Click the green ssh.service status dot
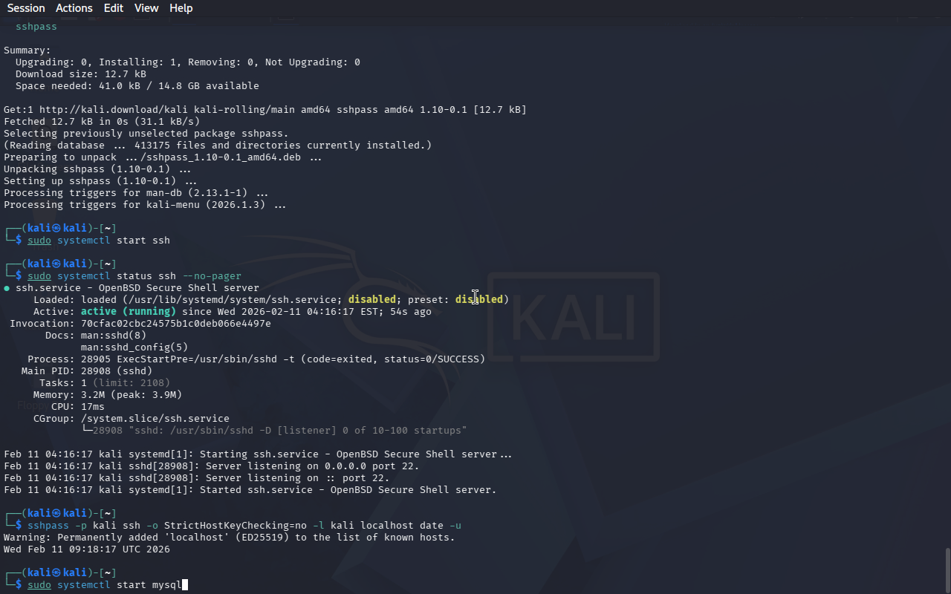This screenshot has width=951, height=594. coord(7,288)
